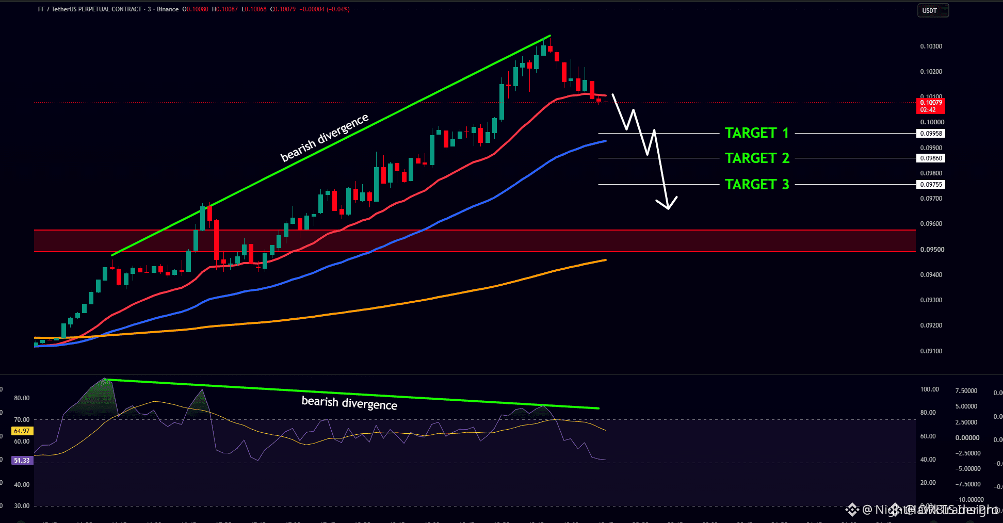Image resolution: width=1003 pixels, height=523 pixels.
Task: Click the purple 51.33 RSI value label
Action: point(22,461)
